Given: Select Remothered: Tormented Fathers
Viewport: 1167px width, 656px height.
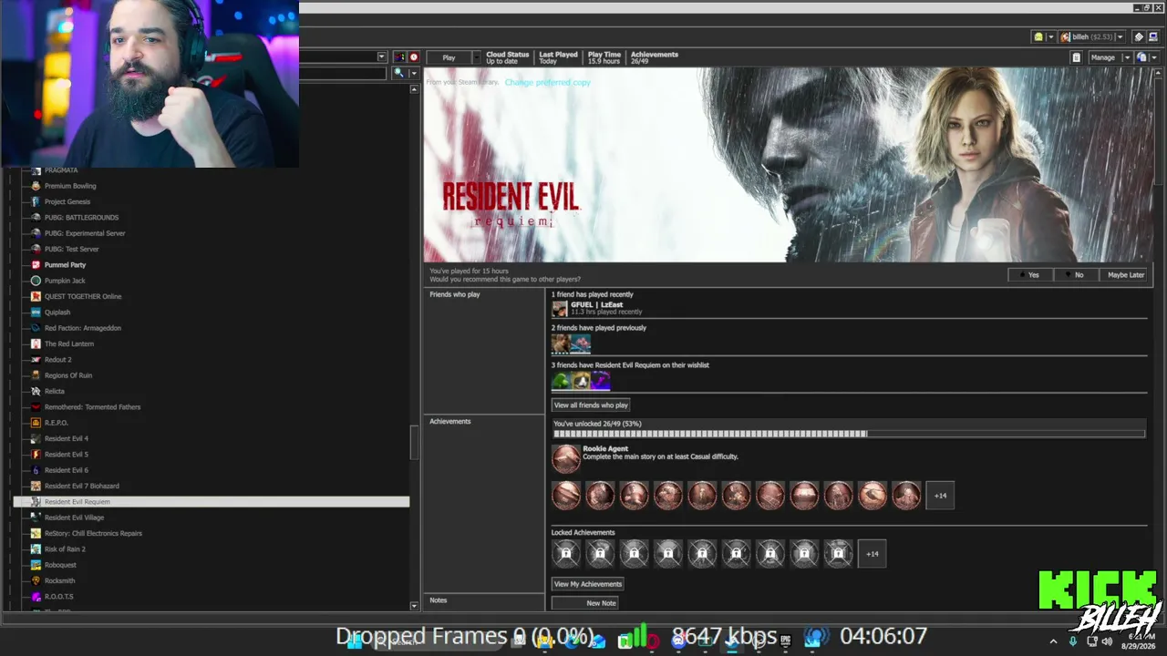Looking at the screenshot, I should (92, 407).
